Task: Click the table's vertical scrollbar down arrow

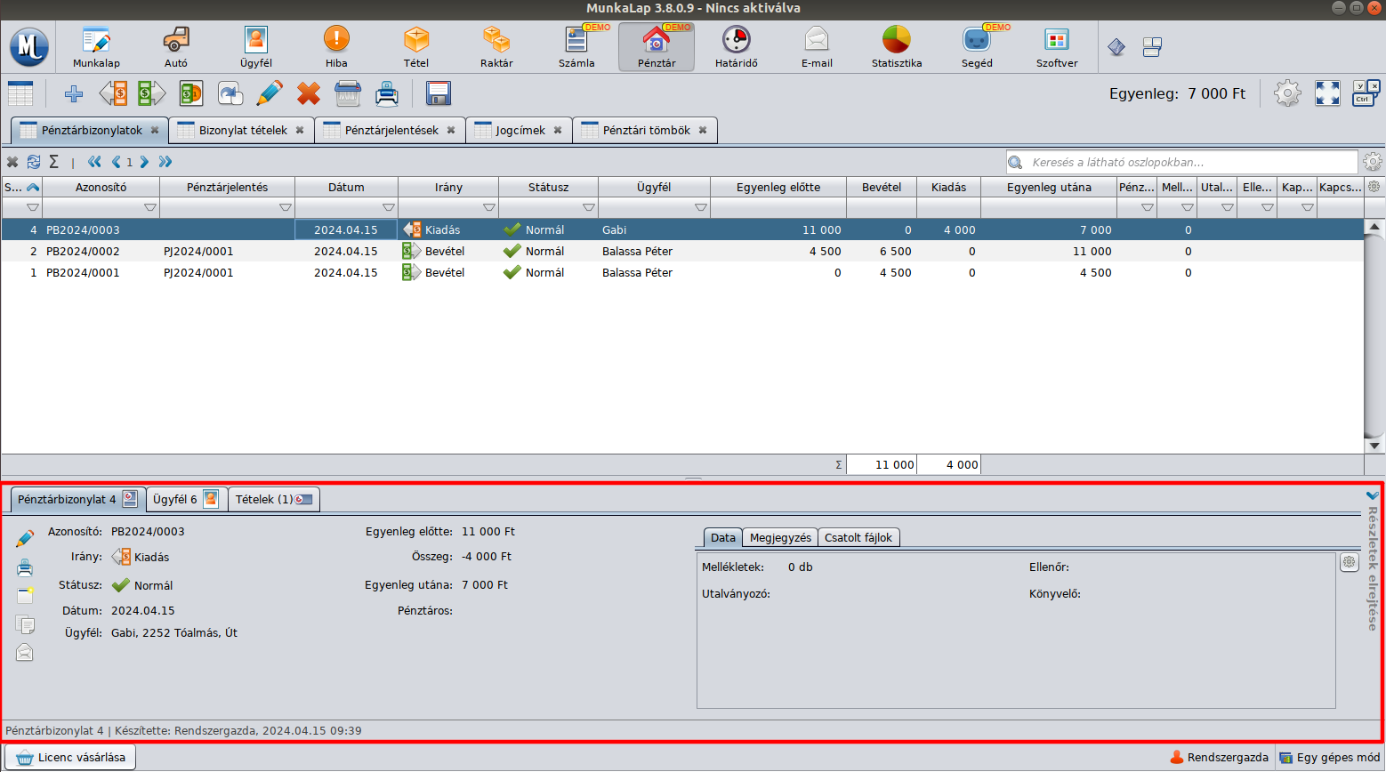Action: [1374, 446]
